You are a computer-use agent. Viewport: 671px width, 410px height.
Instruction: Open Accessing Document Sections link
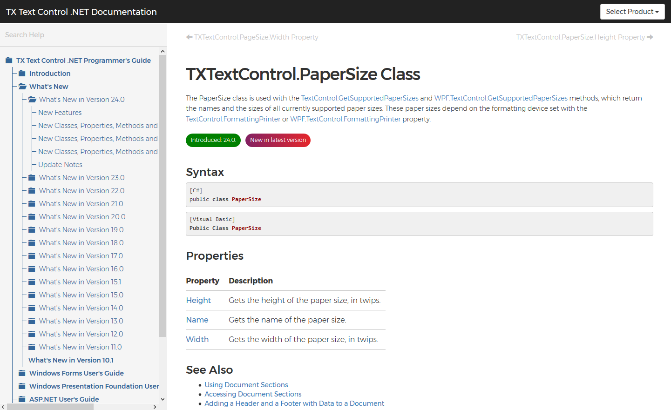pyautogui.click(x=253, y=394)
